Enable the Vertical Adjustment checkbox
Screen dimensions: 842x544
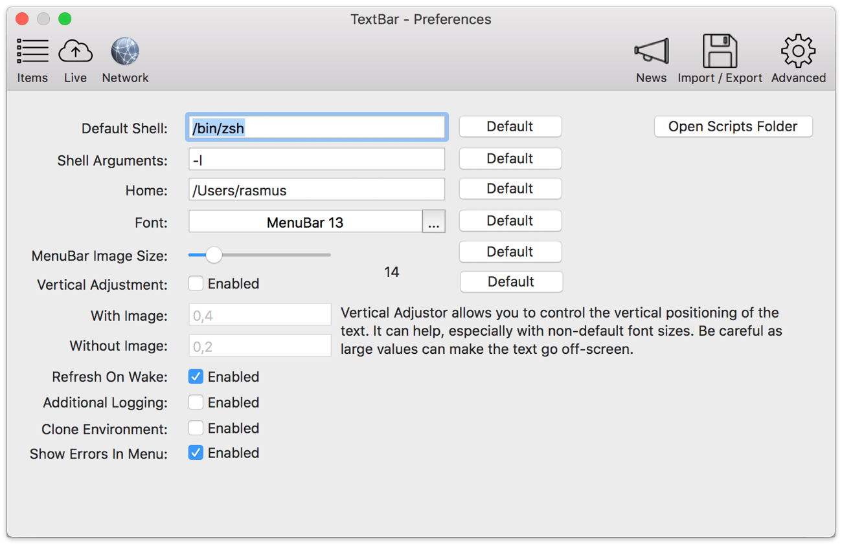(196, 283)
